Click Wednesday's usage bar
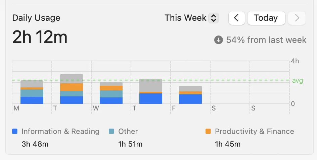Image resolution: width=317 pixels, height=160 pixels. [x=111, y=93]
